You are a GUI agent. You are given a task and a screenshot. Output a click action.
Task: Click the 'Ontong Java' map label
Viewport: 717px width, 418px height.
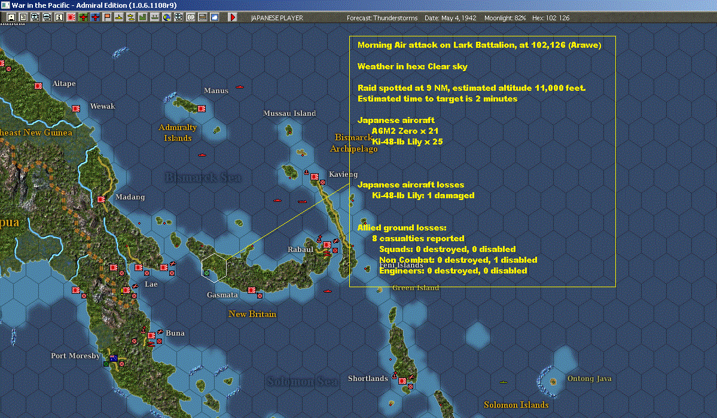(x=590, y=378)
